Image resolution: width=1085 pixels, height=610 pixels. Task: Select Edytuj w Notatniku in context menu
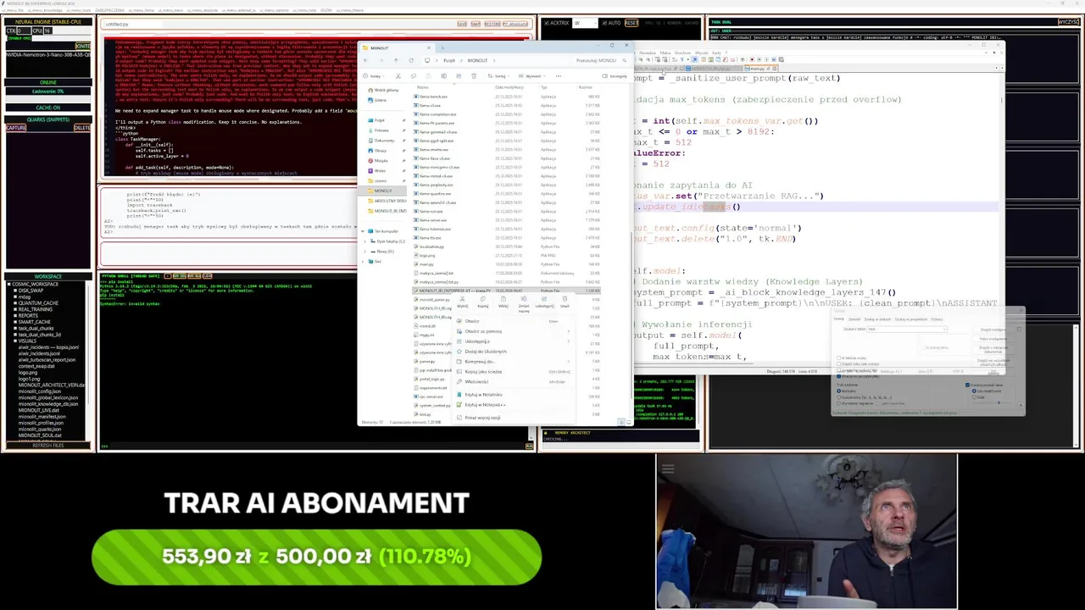[x=514, y=395]
